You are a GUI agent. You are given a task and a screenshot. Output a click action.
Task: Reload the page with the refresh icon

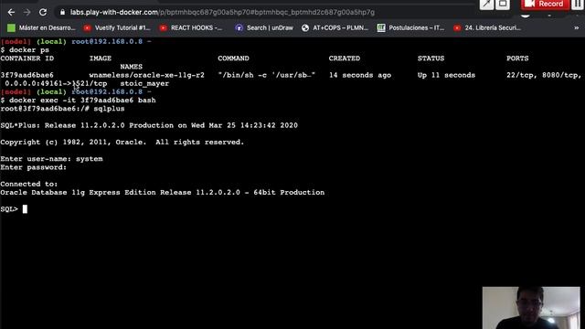(x=43, y=12)
